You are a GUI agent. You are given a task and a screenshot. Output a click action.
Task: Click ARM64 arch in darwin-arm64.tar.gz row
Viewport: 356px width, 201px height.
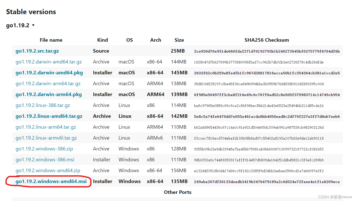click(155, 83)
